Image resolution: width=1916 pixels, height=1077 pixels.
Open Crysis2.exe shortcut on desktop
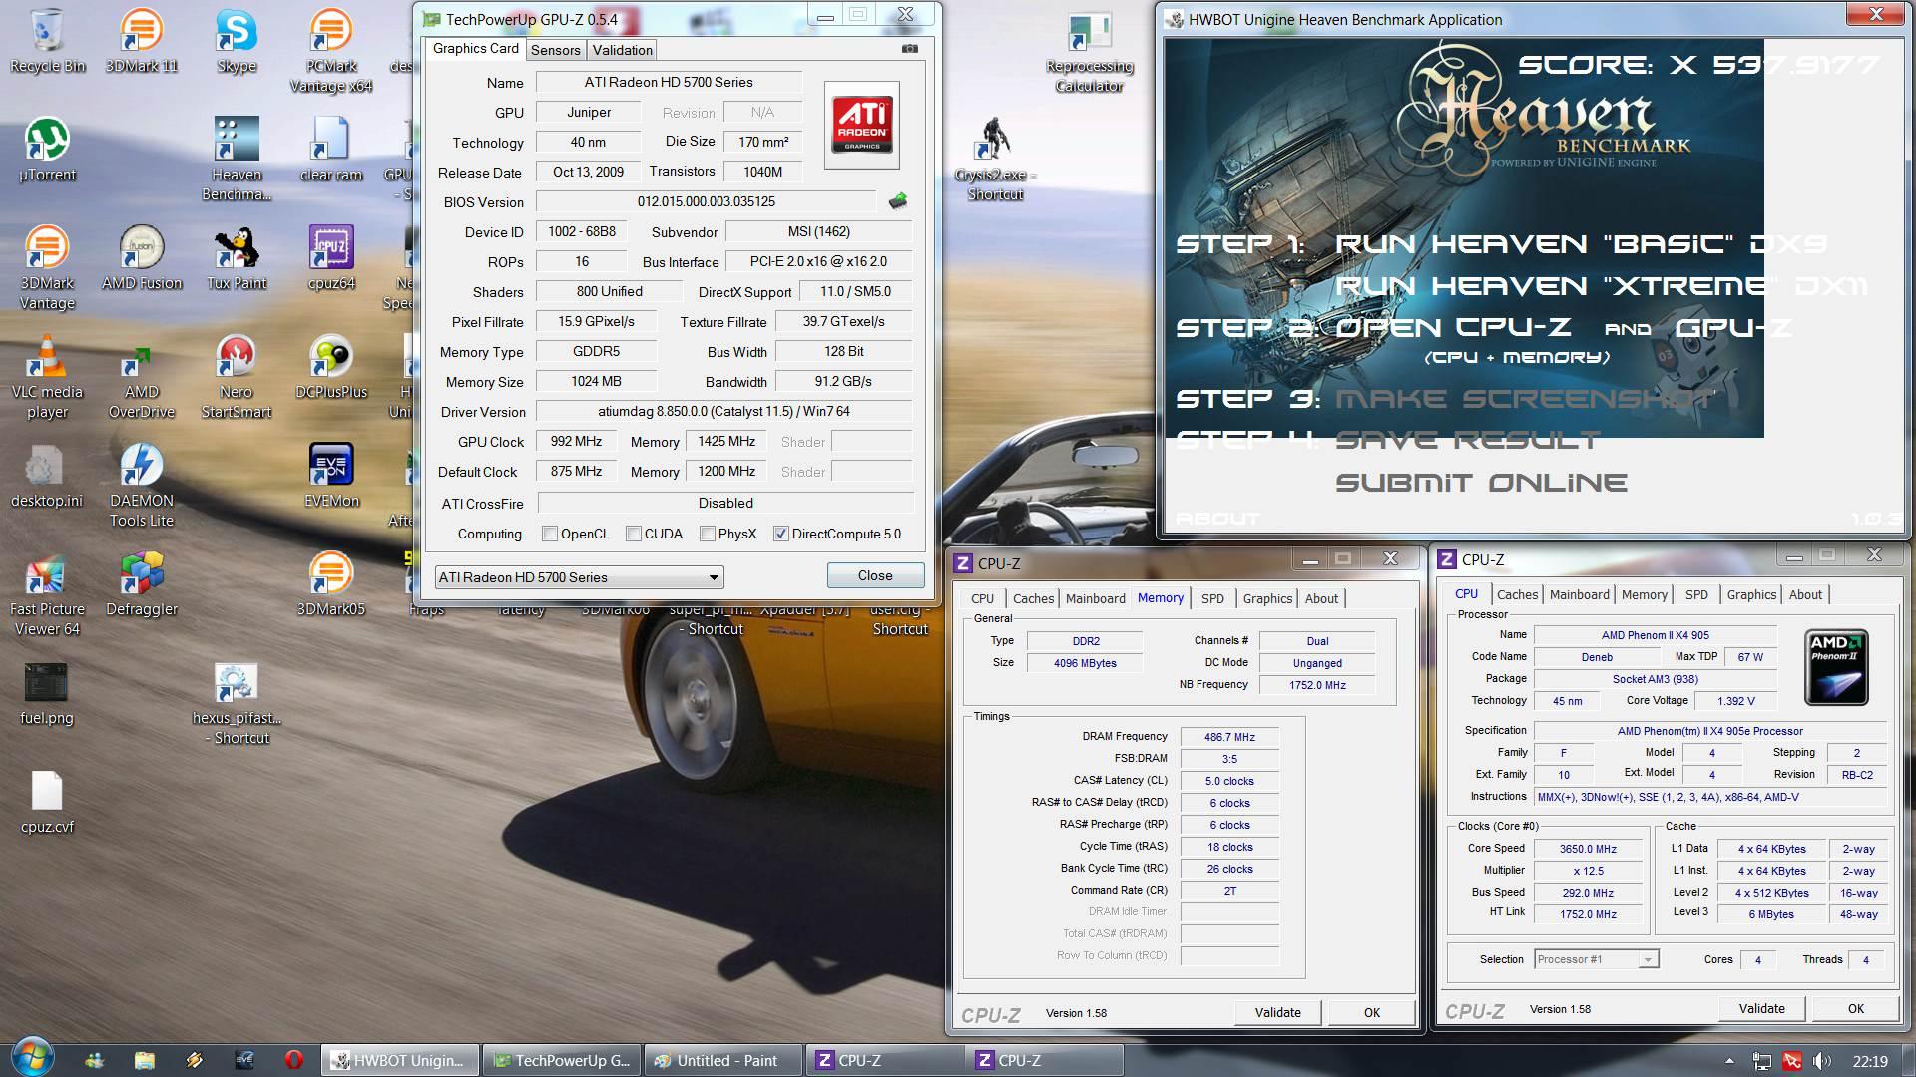[995, 158]
